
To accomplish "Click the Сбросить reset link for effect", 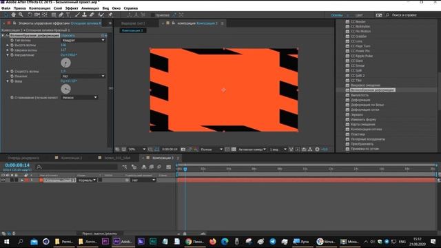I will coord(68,35).
